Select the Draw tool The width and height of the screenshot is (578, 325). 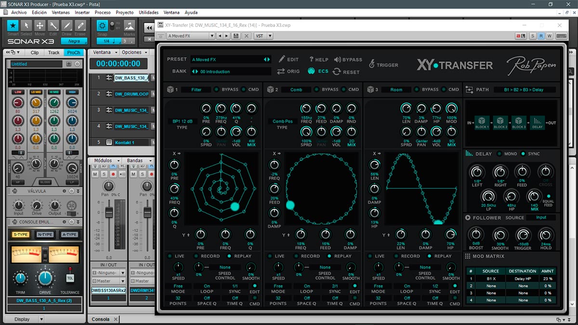67,26
